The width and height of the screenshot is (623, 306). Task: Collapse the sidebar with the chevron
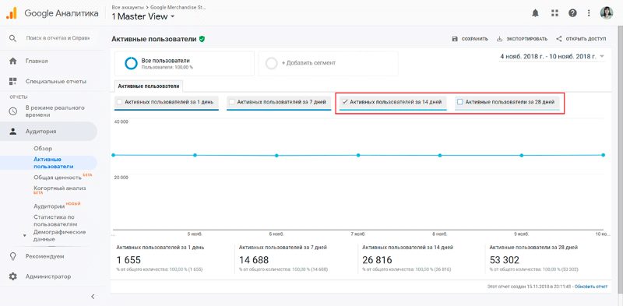tap(93, 297)
